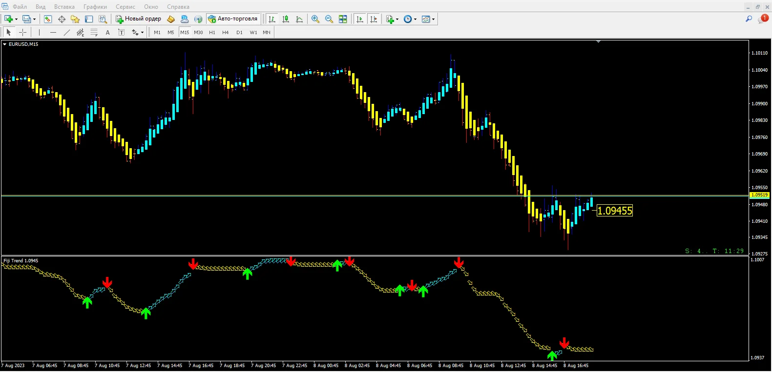Switch to M30 timeframe

[198, 32]
